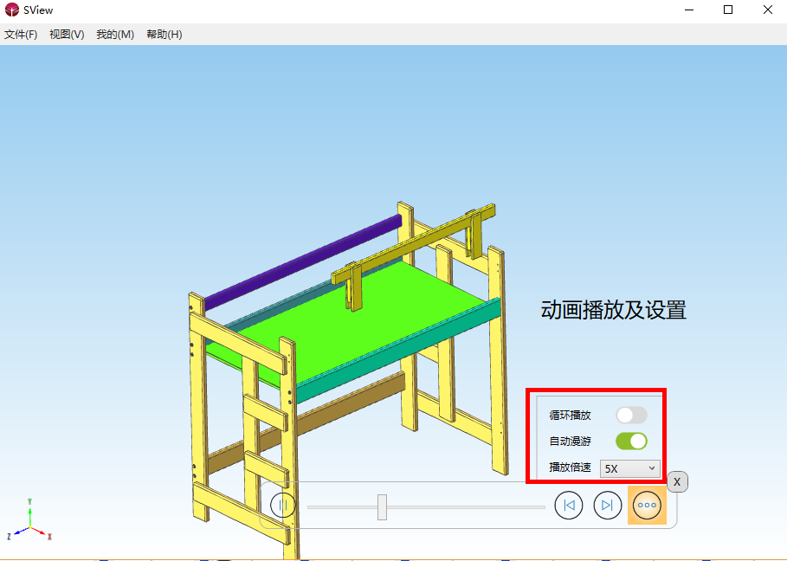787x561 pixels.
Task: Toggle the animation settings three-dots button
Action: click(647, 505)
